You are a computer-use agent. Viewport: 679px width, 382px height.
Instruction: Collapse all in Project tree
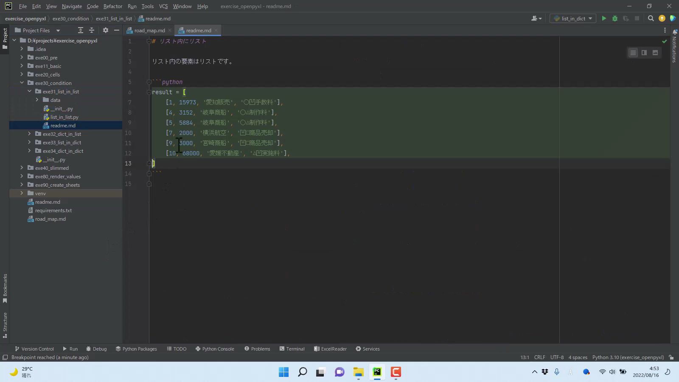pyautogui.click(x=92, y=30)
